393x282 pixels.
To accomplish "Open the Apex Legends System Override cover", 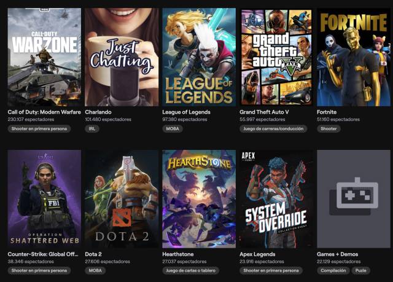I will [276, 199].
